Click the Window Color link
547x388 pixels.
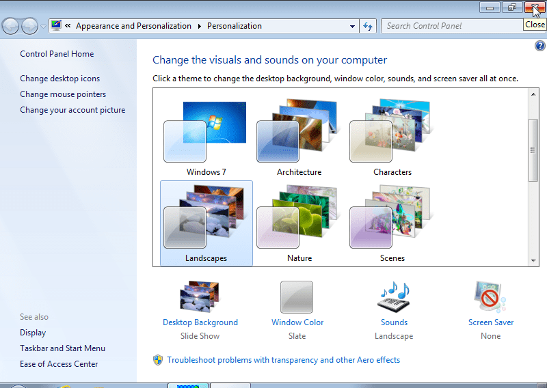(297, 322)
